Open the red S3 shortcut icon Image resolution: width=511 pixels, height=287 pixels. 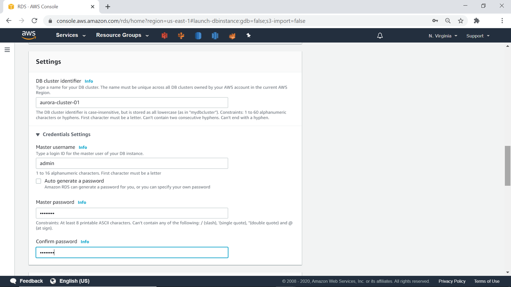tap(164, 35)
